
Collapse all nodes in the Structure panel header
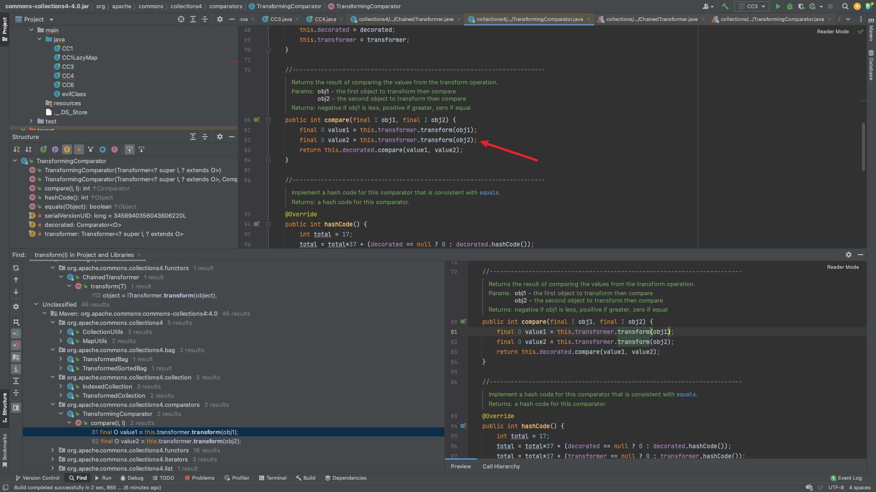click(x=205, y=137)
